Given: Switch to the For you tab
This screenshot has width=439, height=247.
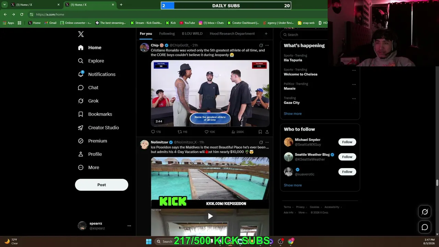Looking at the screenshot, I should click(146, 34).
